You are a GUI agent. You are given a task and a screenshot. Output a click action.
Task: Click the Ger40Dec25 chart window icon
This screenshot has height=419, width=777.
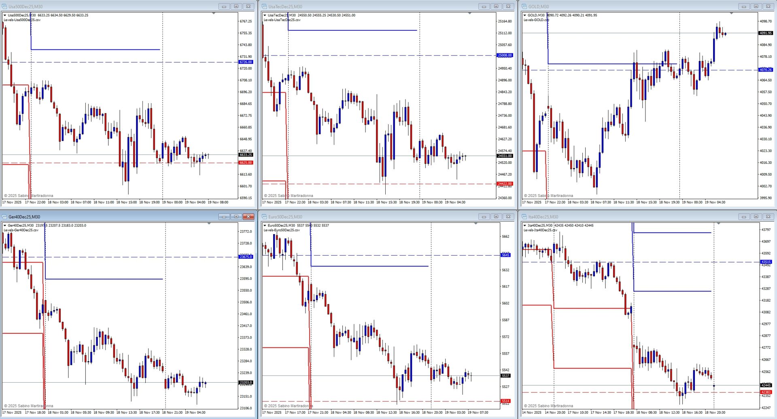pos(4,217)
